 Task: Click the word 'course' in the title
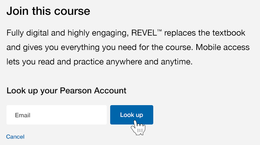72,11
